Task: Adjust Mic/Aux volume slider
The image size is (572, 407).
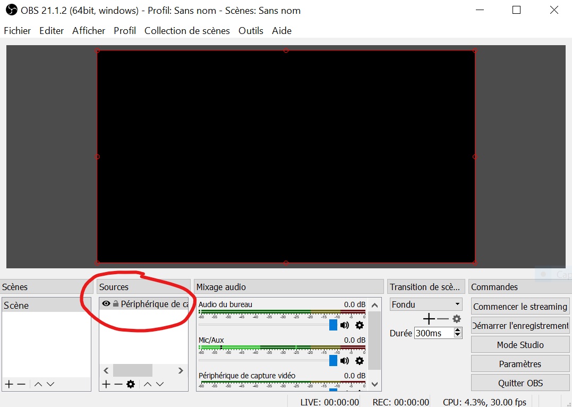Action: tap(333, 361)
